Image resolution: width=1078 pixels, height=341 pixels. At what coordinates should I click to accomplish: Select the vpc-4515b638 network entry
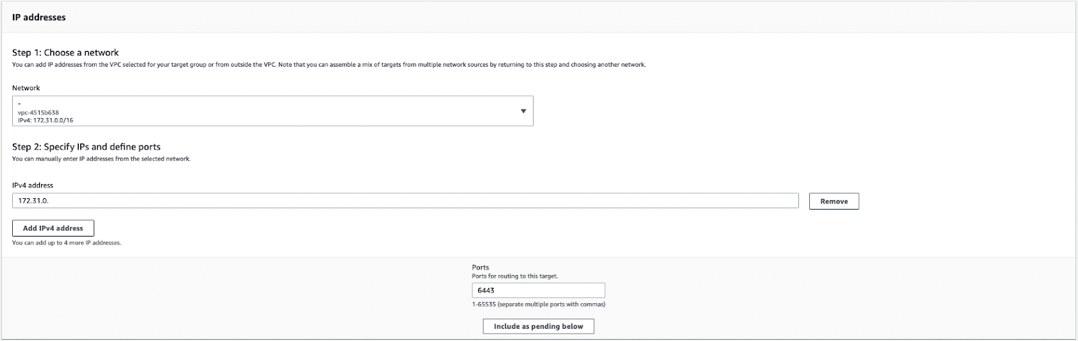click(39, 113)
